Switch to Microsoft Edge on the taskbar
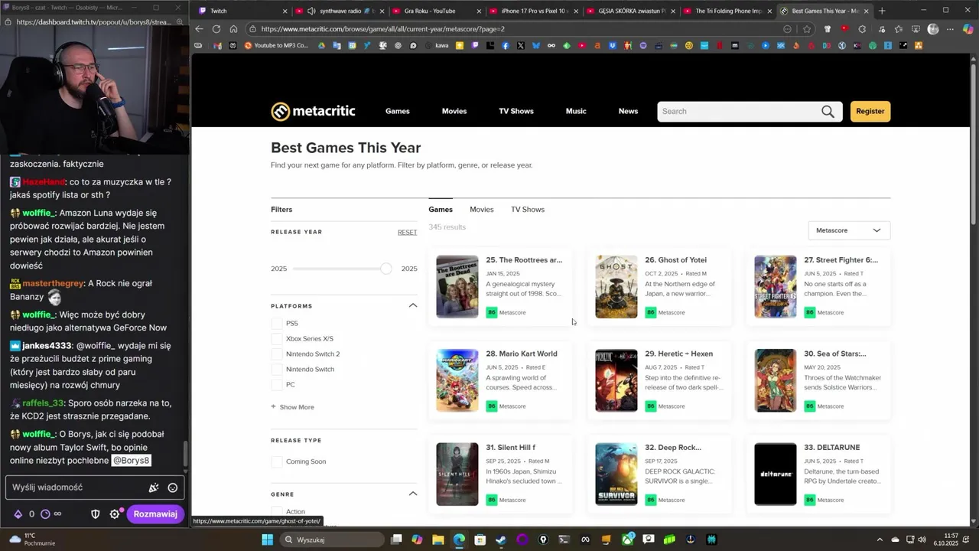 point(459,540)
